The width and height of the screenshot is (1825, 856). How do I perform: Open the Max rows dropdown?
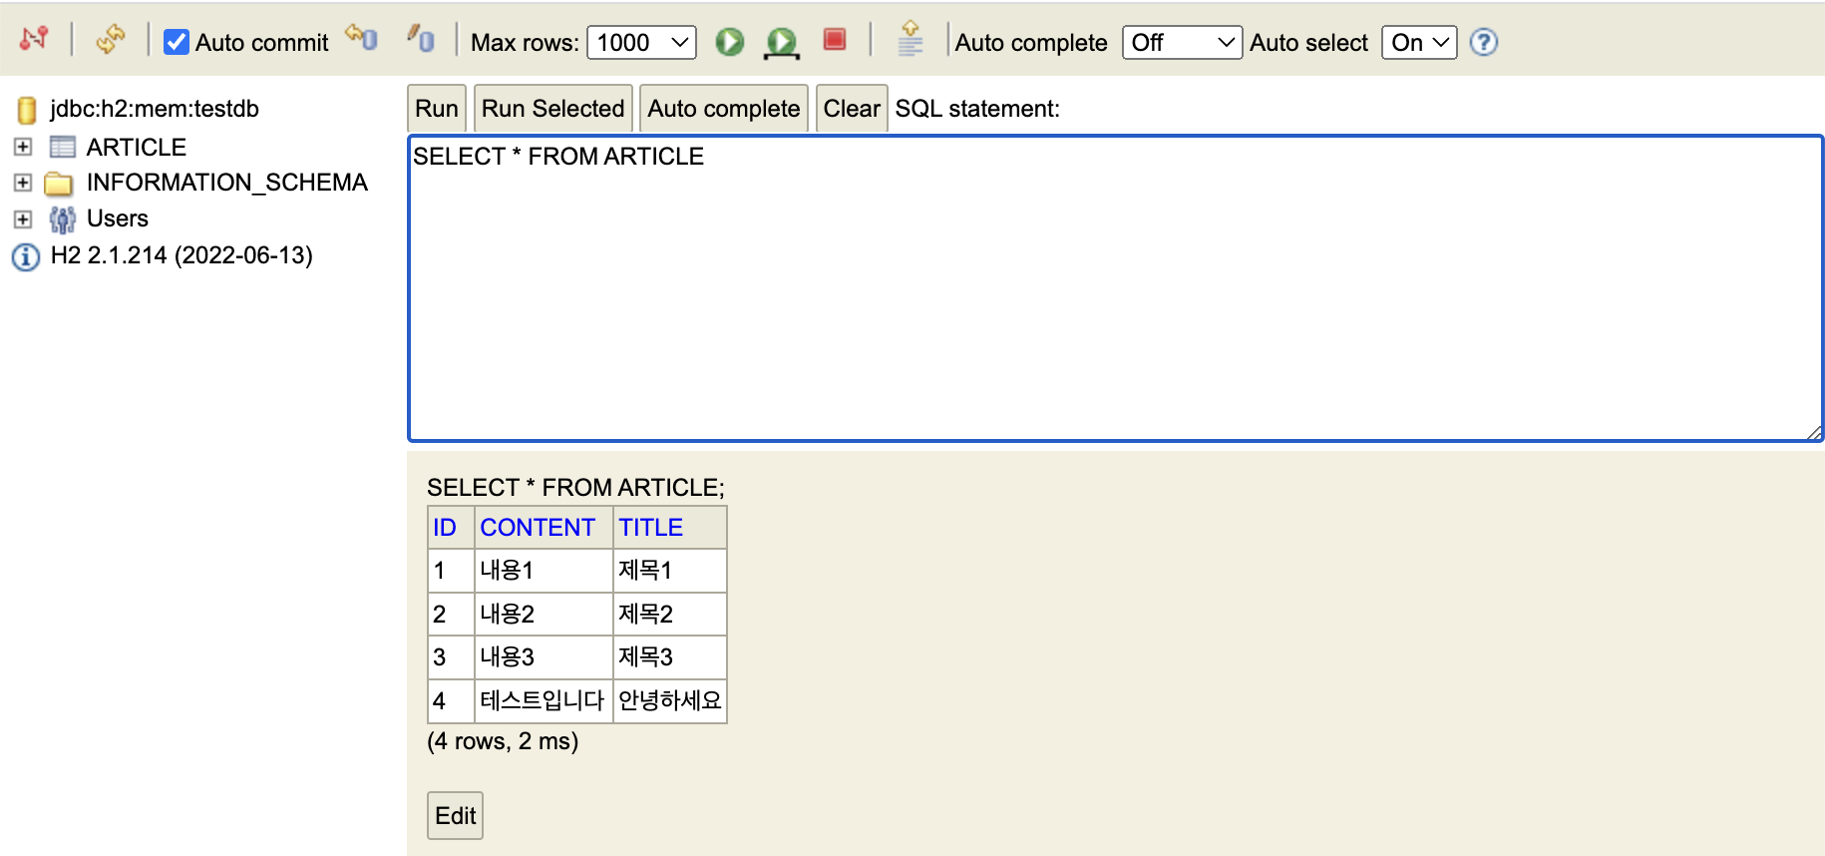coord(641,42)
